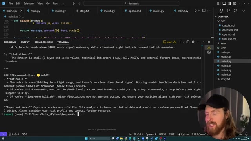Collapse the claude function fold arrow
Viewport: 251px width, 141px height.
pyautogui.click(x=12, y=21)
